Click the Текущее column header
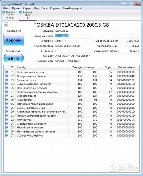 click(x=76, y=67)
